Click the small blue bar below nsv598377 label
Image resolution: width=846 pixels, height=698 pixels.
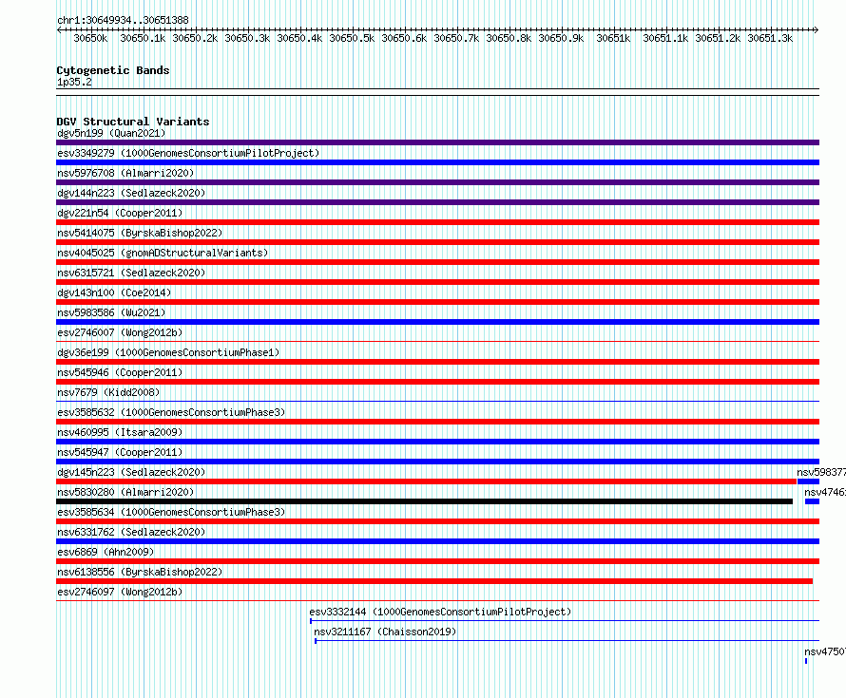pos(808,481)
